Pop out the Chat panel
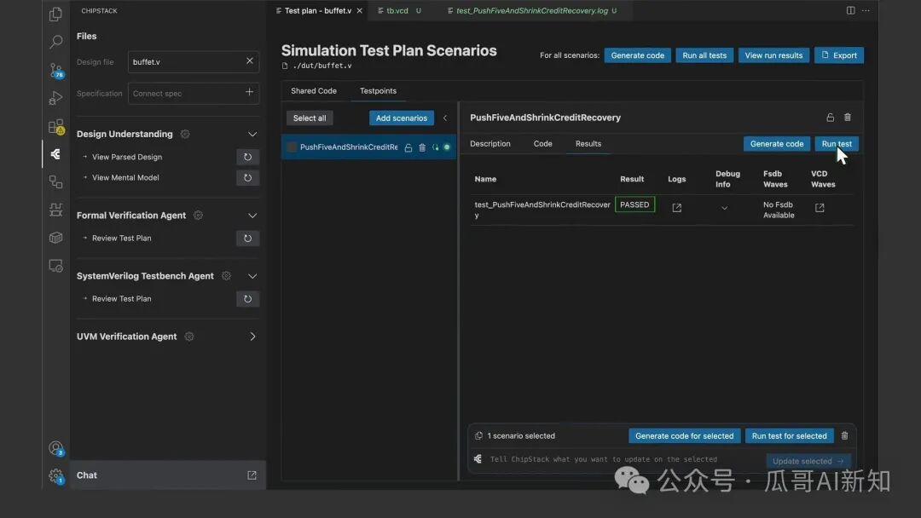The image size is (921, 518). [252, 475]
